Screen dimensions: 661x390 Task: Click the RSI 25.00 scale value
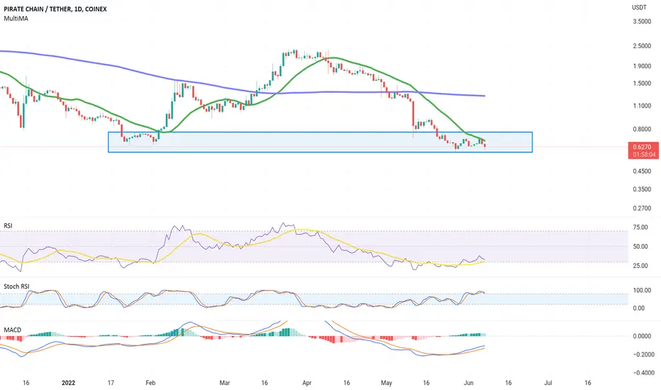(640, 266)
